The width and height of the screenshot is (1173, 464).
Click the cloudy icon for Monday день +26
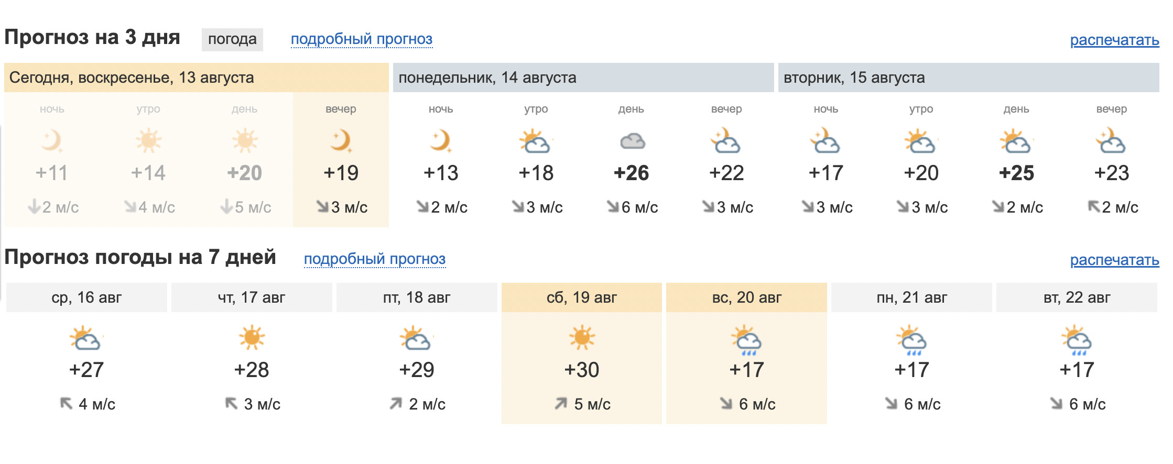pyautogui.click(x=632, y=141)
